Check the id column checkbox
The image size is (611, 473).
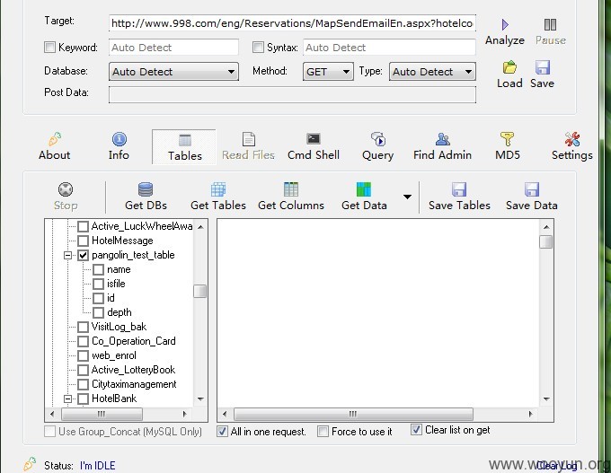click(x=98, y=298)
